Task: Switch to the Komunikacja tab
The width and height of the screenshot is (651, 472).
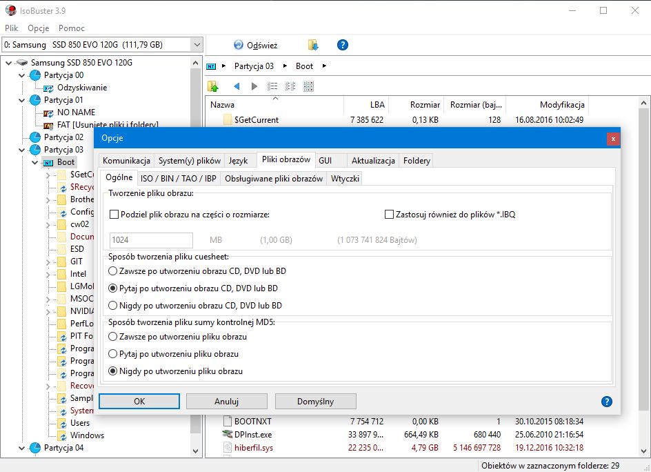Action: [127, 161]
